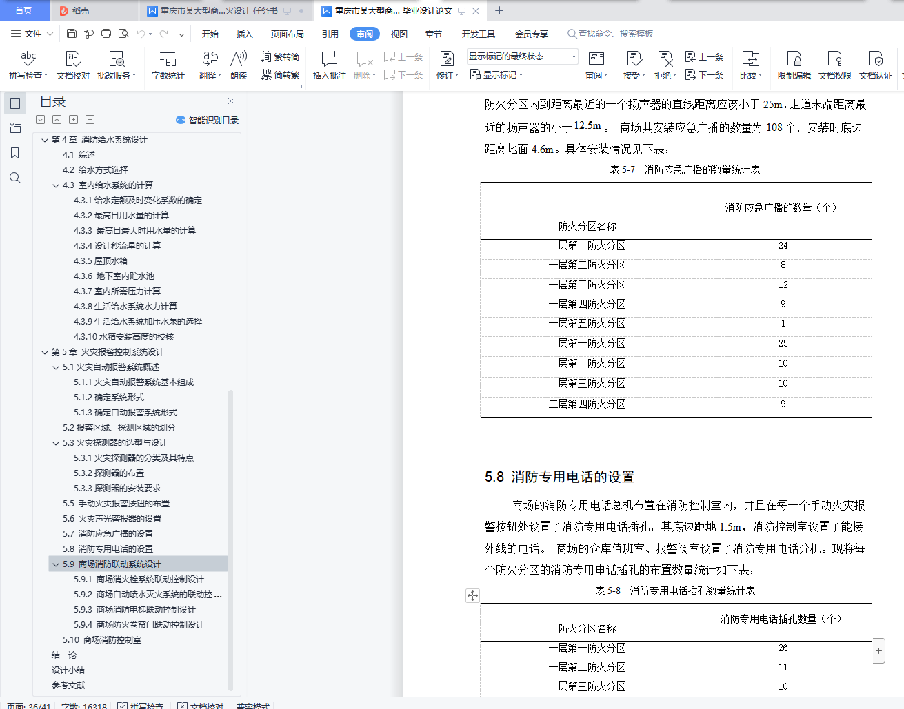Convert text with 简转繁
904x709 pixels.
click(x=280, y=74)
